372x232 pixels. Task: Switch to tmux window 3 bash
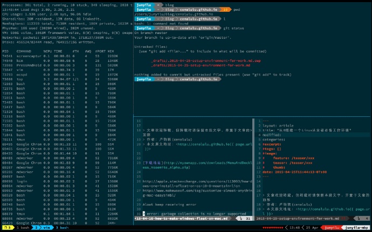[62, 228]
